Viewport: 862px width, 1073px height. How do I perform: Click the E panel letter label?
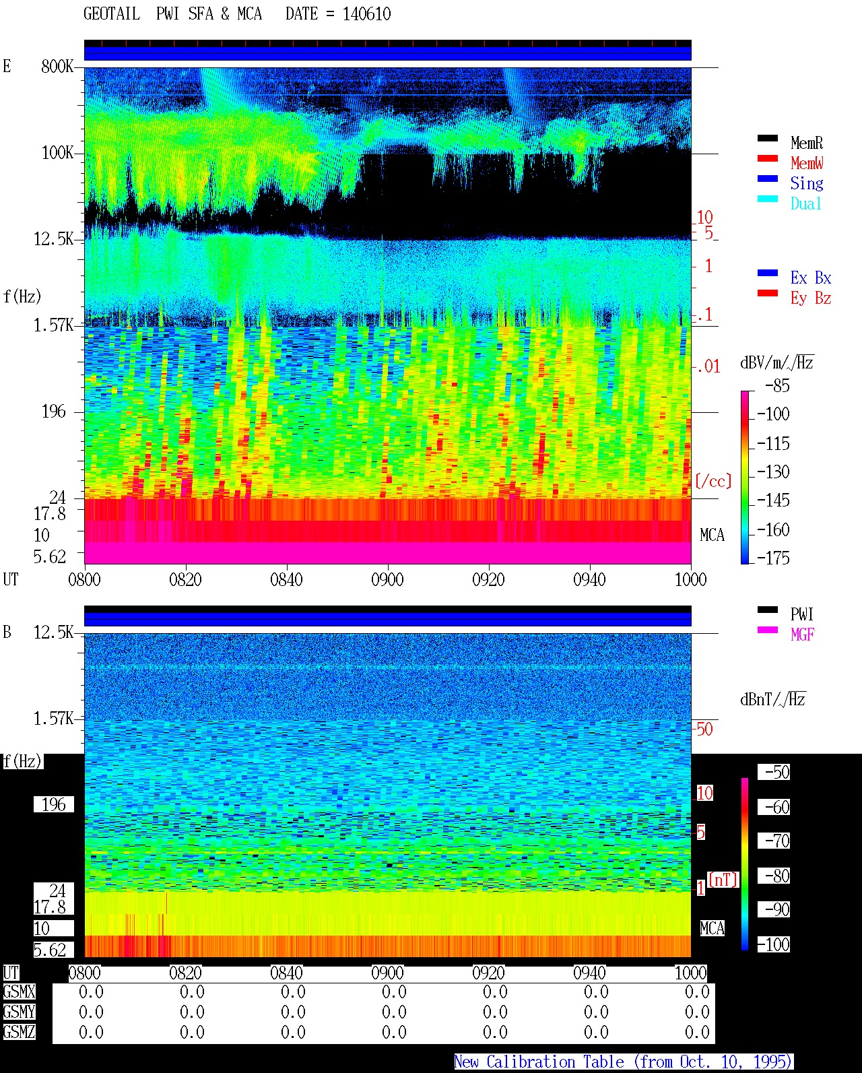(7, 67)
